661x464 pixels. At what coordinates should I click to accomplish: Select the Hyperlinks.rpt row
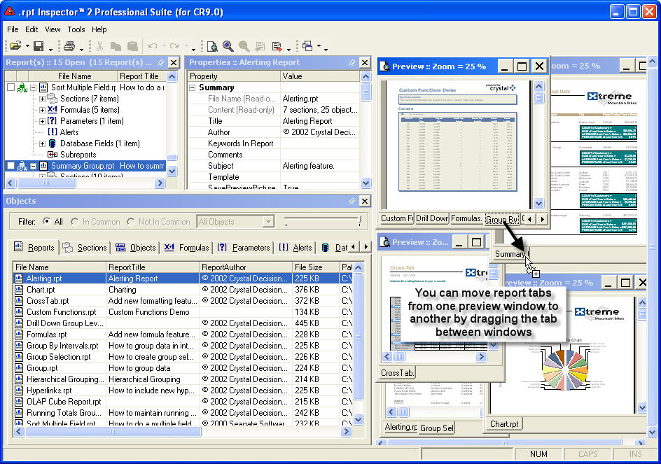(x=182, y=391)
